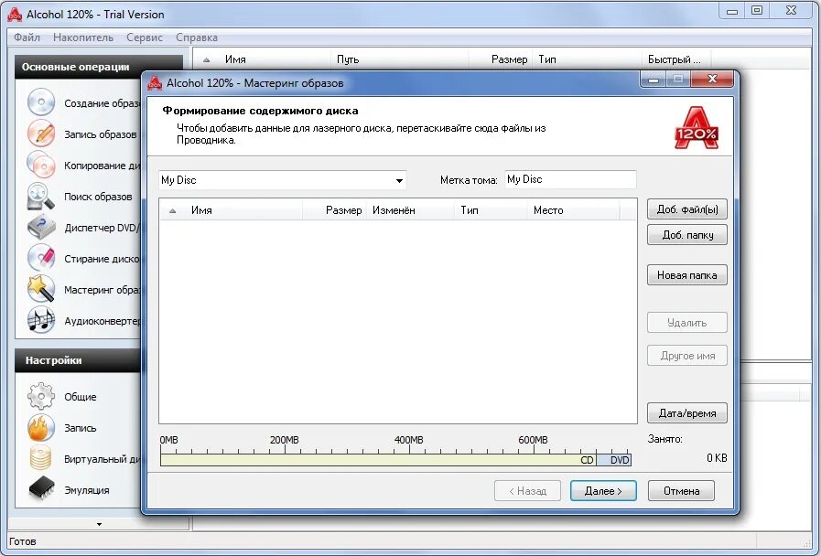The height and width of the screenshot is (556, 821).
Task: Click the DVD/CD Manager drive icon
Action: pos(41,227)
